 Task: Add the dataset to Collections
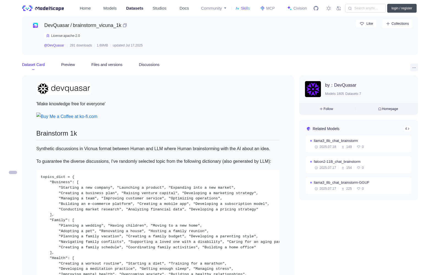pos(397,24)
